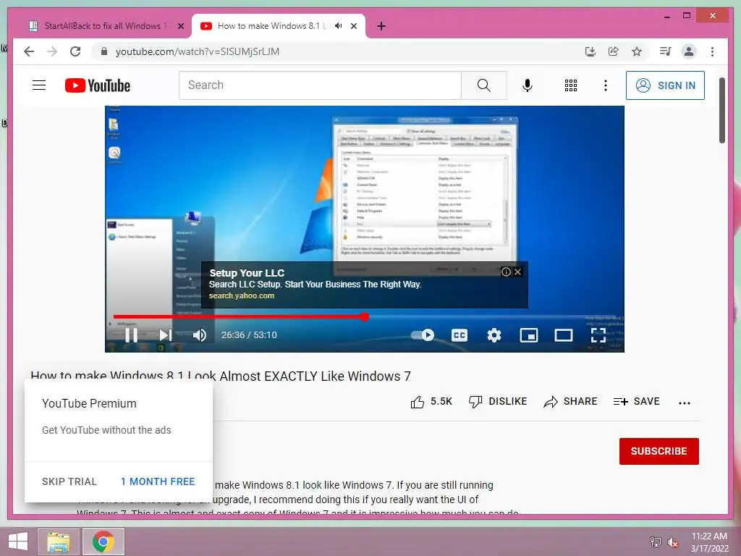Click the share page icon in address bar

(614, 51)
